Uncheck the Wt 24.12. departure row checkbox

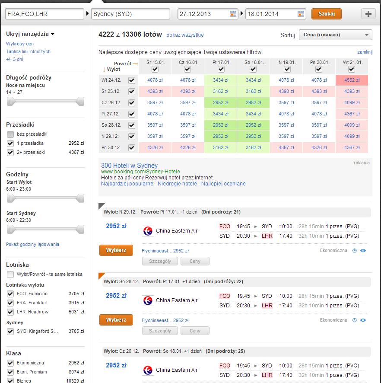point(132,80)
